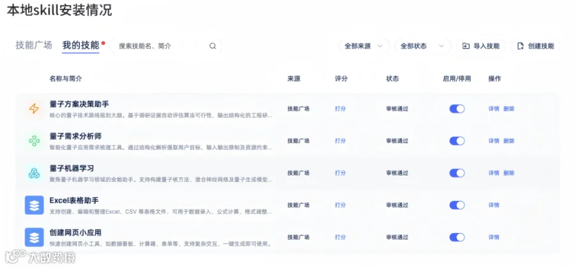Screen dimensions: 575x268
Task: Click 打分 for 创建网页小应用
Action: tap(341, 237)
